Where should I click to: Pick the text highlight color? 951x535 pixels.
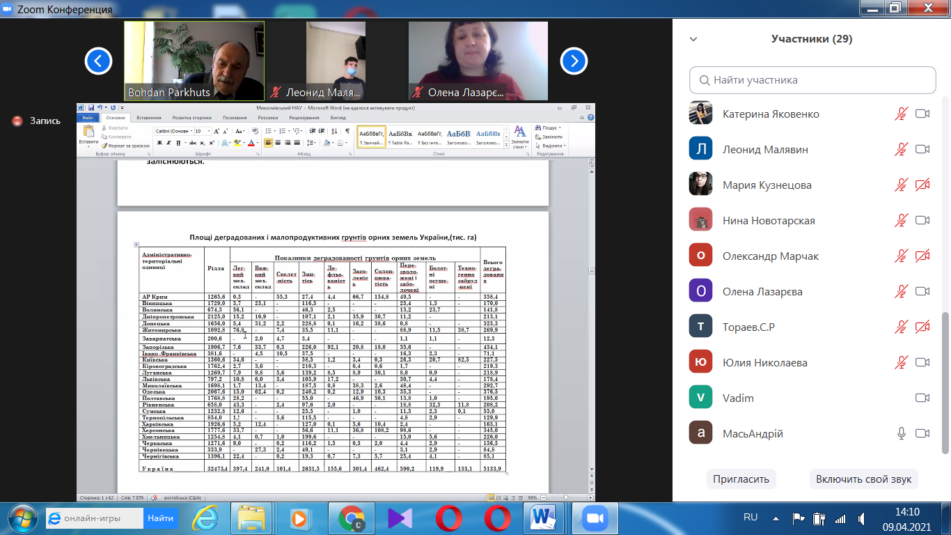(x=239, y=143)
